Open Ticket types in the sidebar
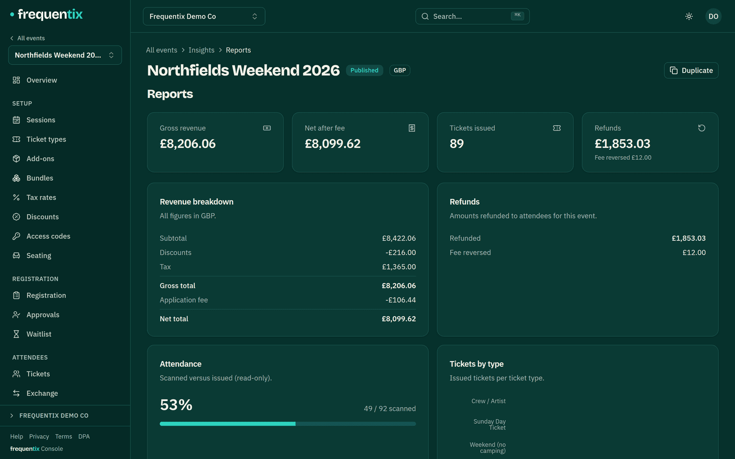 coord(65,139)
